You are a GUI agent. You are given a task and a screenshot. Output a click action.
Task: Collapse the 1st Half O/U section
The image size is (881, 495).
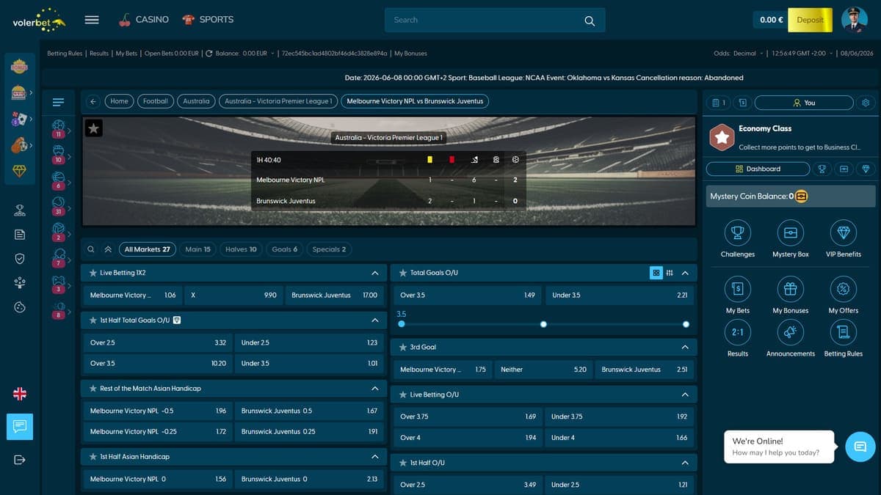pyautogui.click(x=685, y=463)
